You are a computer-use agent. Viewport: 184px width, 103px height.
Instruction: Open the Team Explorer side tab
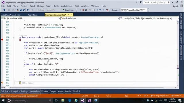181,37
